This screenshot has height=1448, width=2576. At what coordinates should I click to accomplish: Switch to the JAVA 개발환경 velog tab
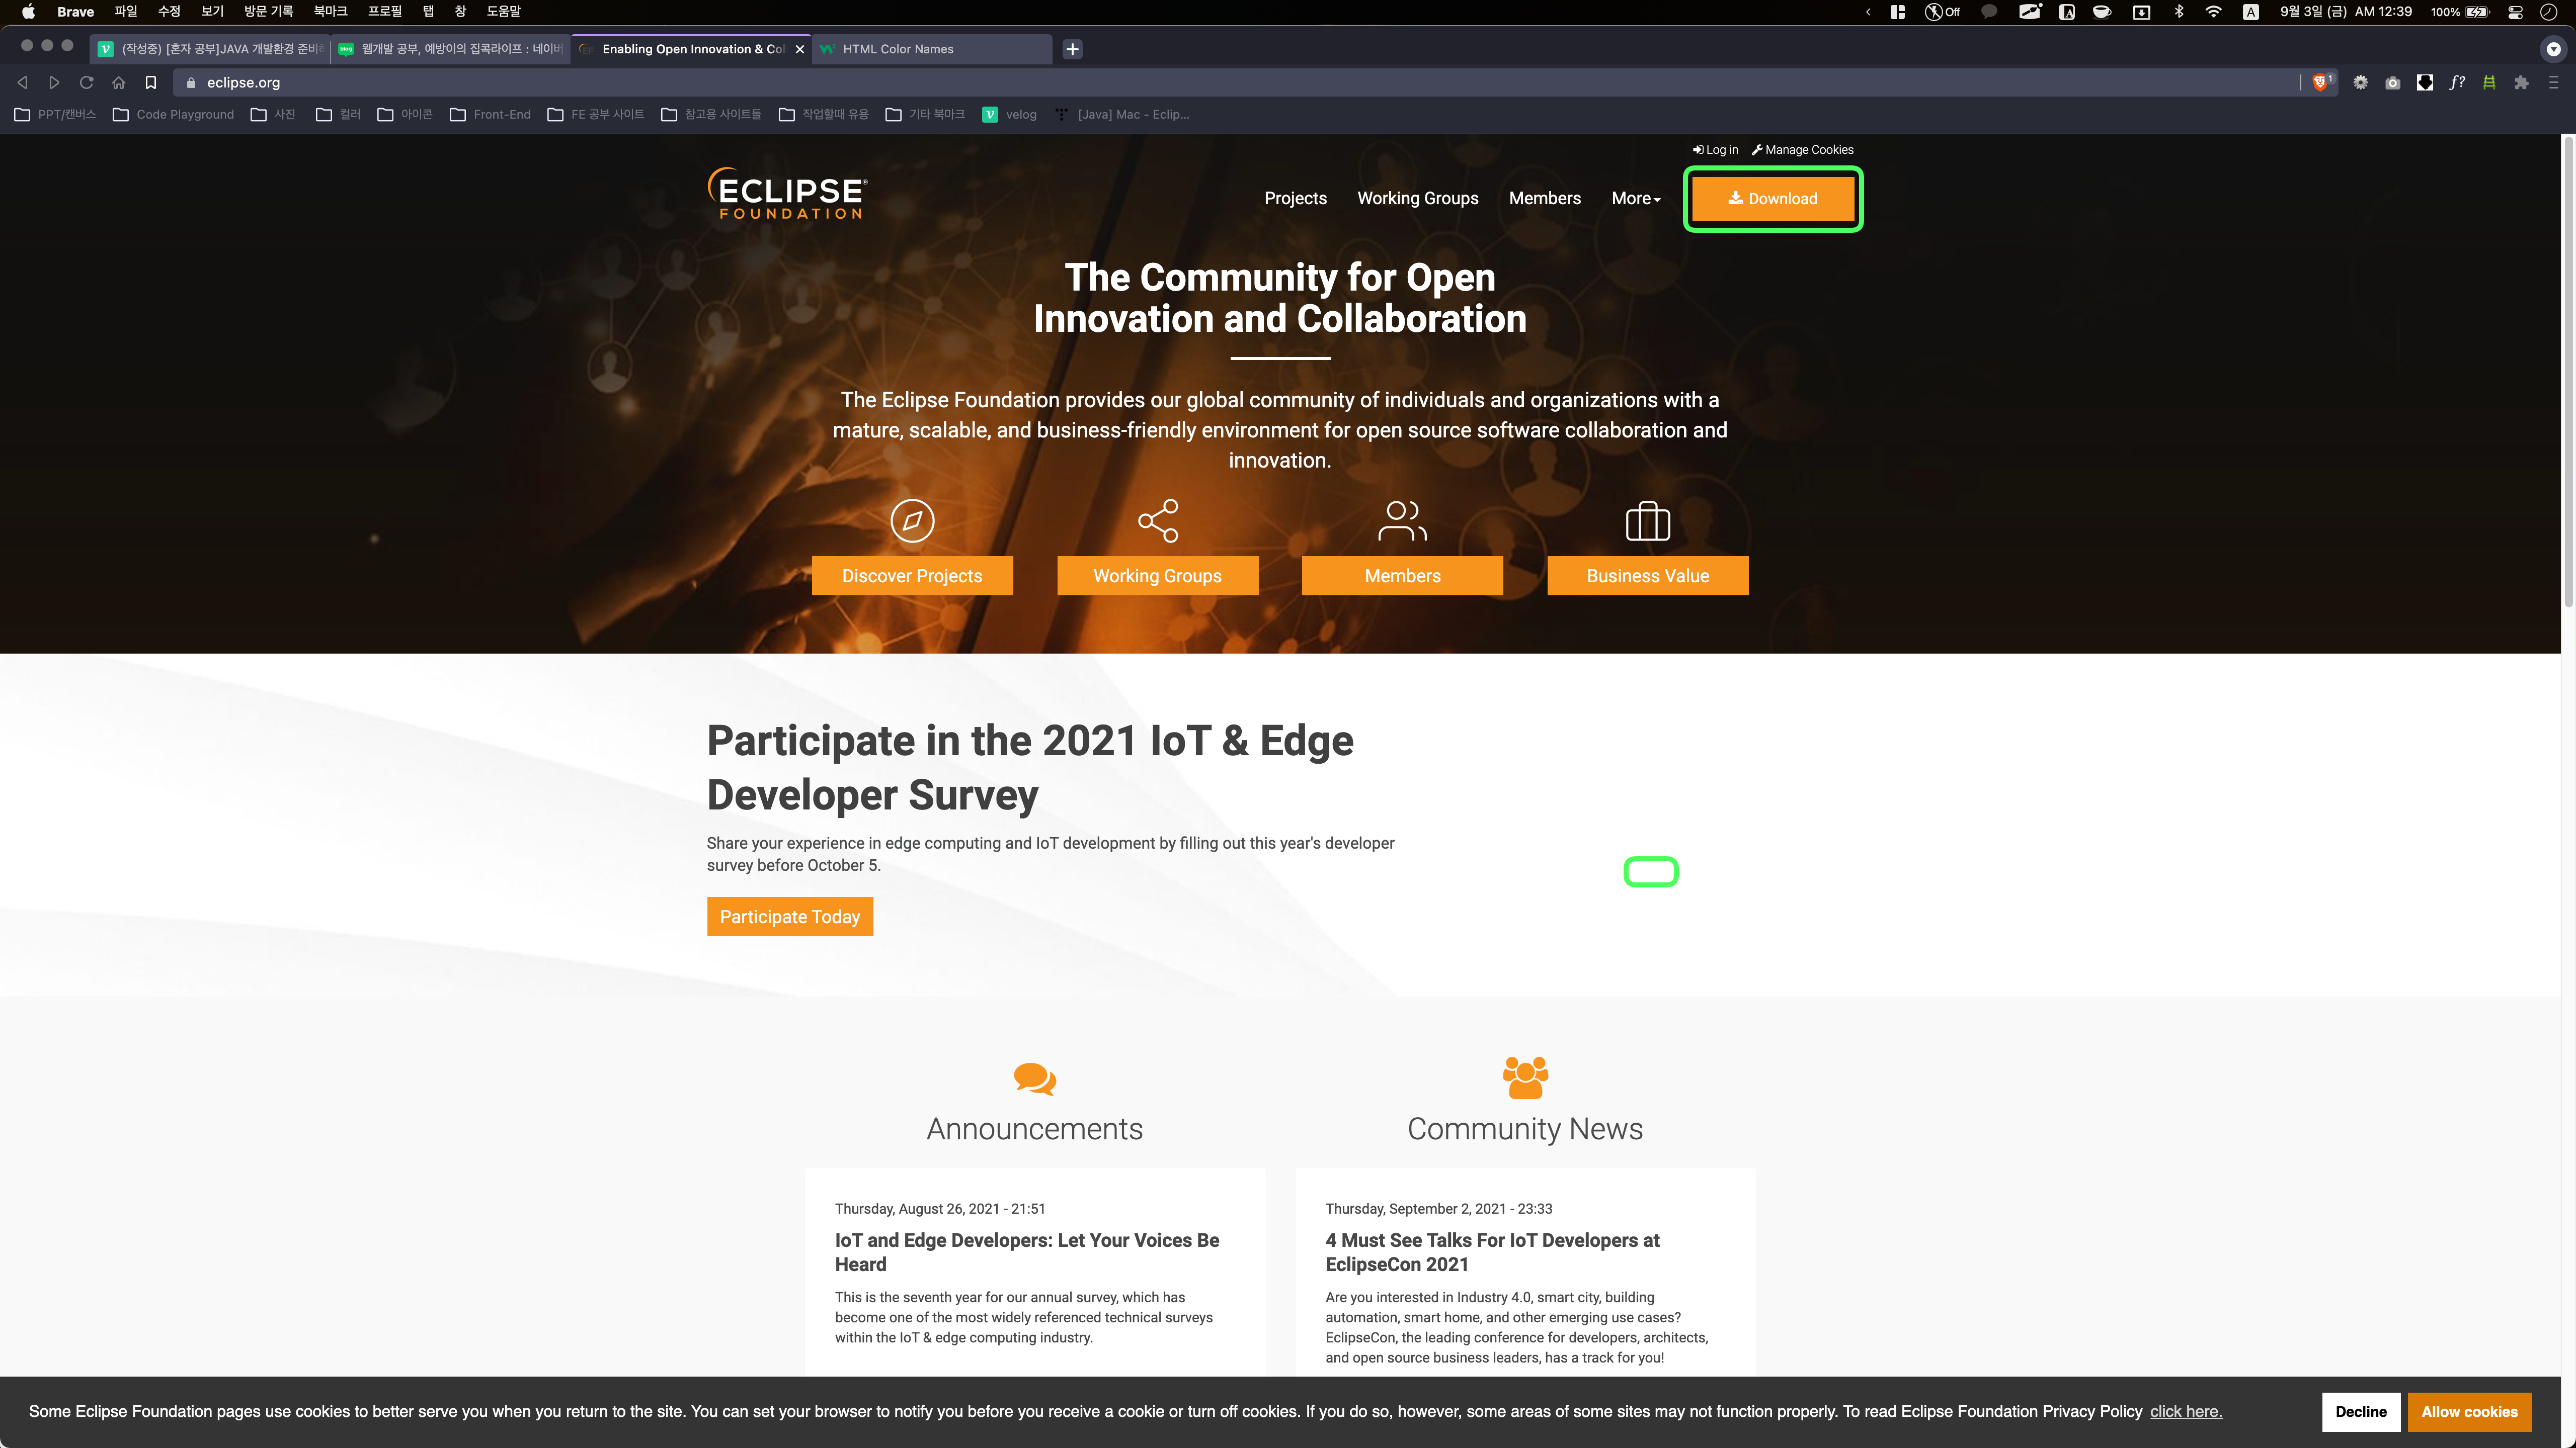210,49
